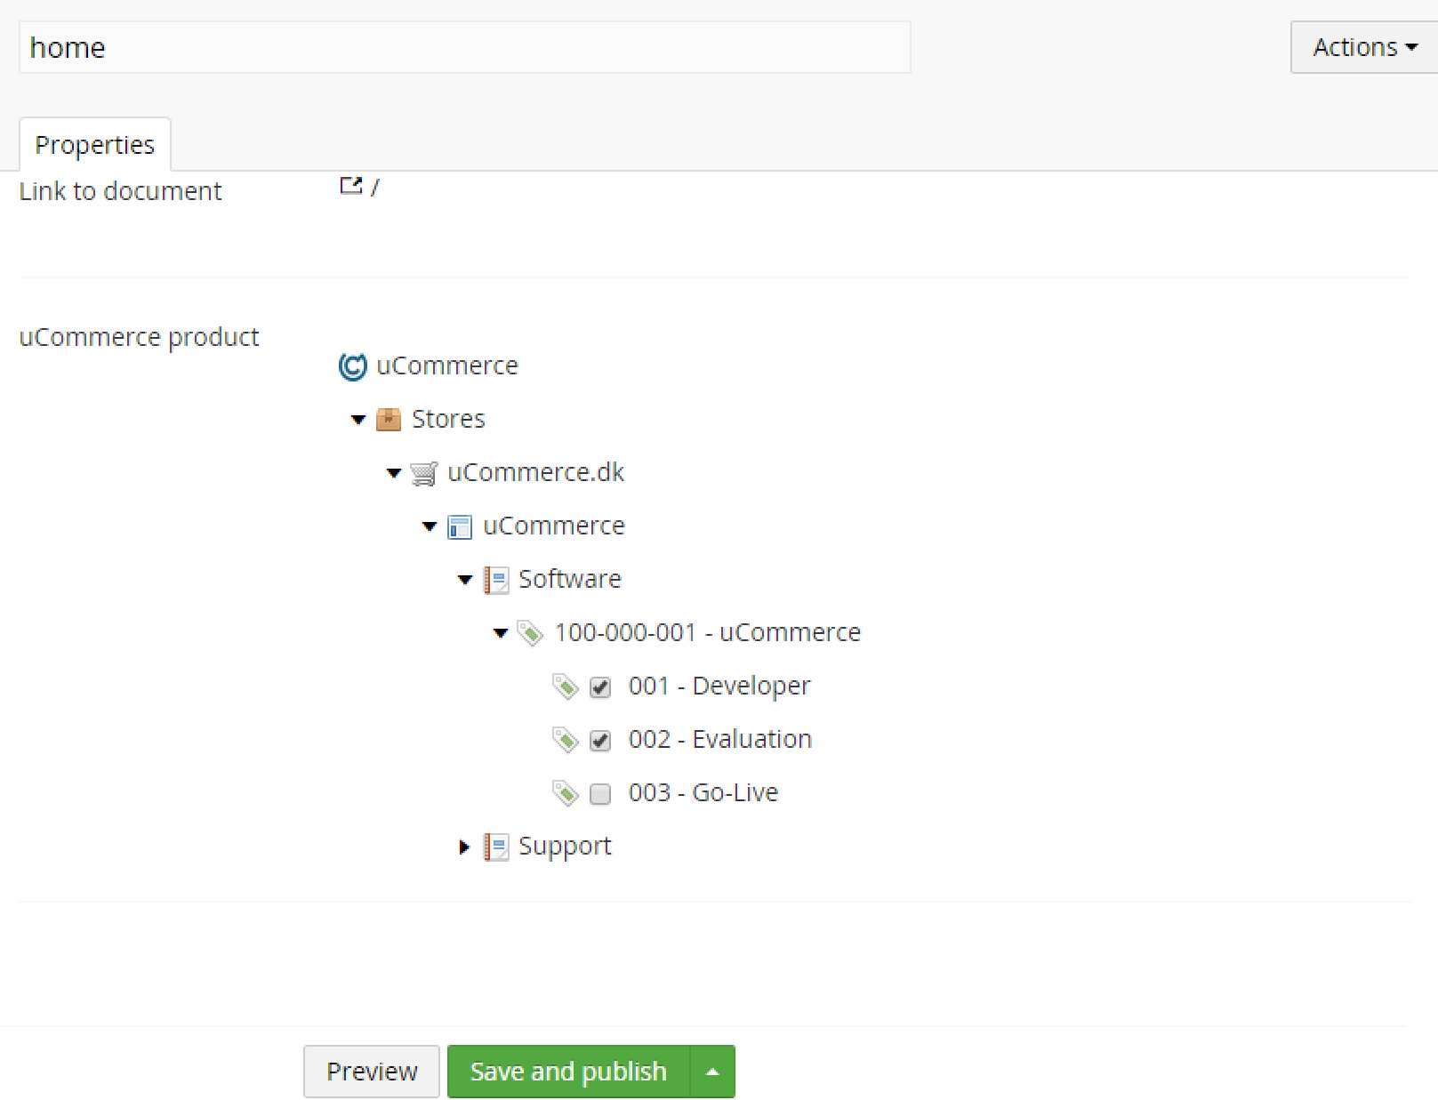
Task: Click the Support category notebook icon
Action: click(x=495, y=847)
